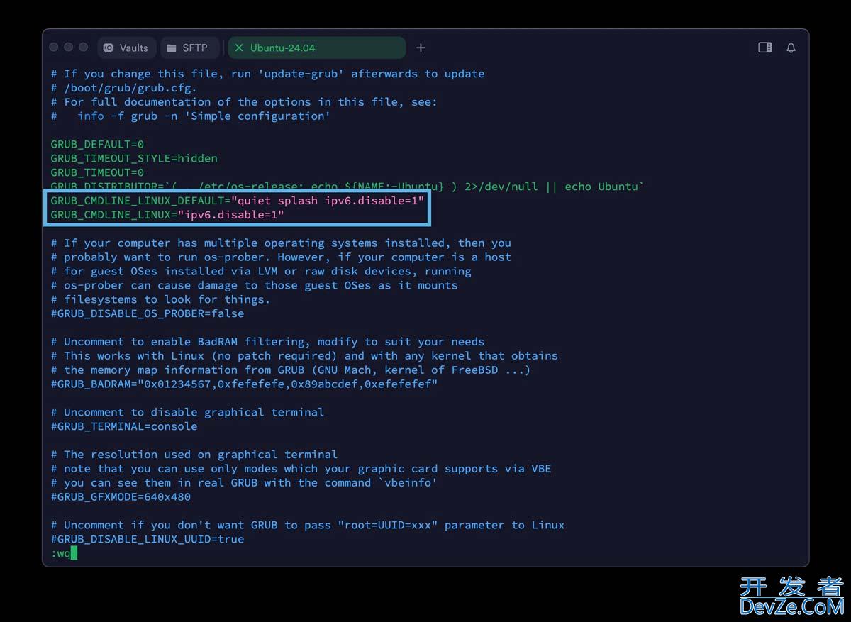This screenshot has height=622, width=851.
Task: Close the Ubuntu-24.04 tab with its X icon
Action: pos(239,48)
